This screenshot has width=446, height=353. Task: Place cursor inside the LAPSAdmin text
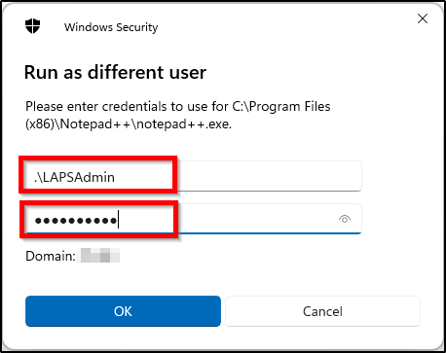coord(74,177)
